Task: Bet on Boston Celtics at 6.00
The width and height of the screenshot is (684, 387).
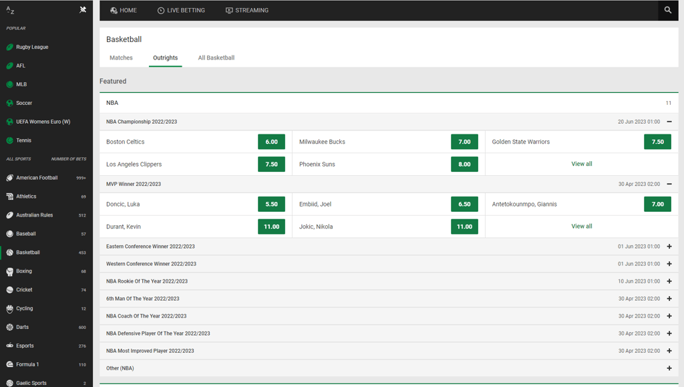Action: pyautogui.click(x=271, y=142)
